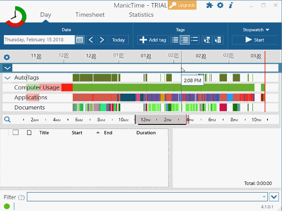Open settings gear in title bar
The image size is (282, 211).
coord(220,5)
